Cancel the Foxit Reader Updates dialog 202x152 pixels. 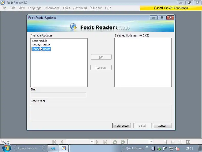162,126
